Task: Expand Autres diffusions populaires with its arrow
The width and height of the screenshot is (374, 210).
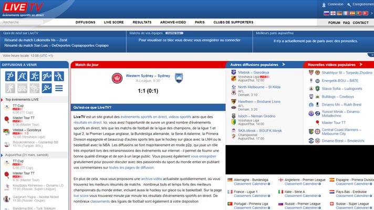Action: click(284, 65)
